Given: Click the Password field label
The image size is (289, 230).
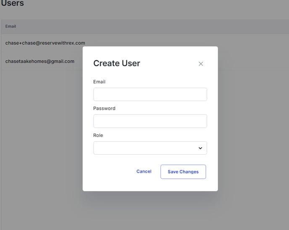Looking at the screenshot, I should coord(104,108).
